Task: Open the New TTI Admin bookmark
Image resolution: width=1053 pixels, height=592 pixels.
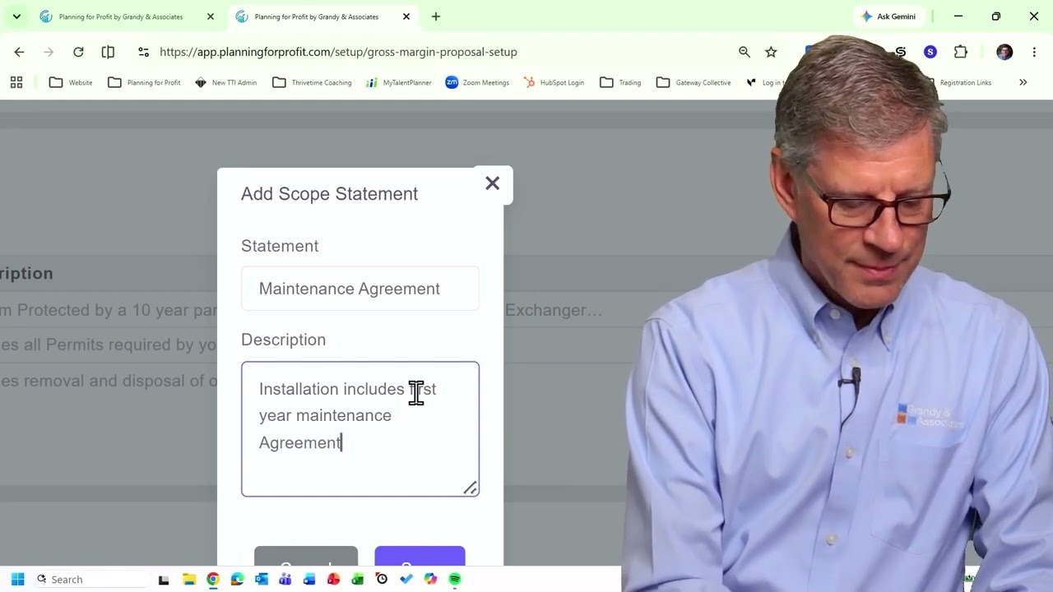Action: tap(226, 82)
